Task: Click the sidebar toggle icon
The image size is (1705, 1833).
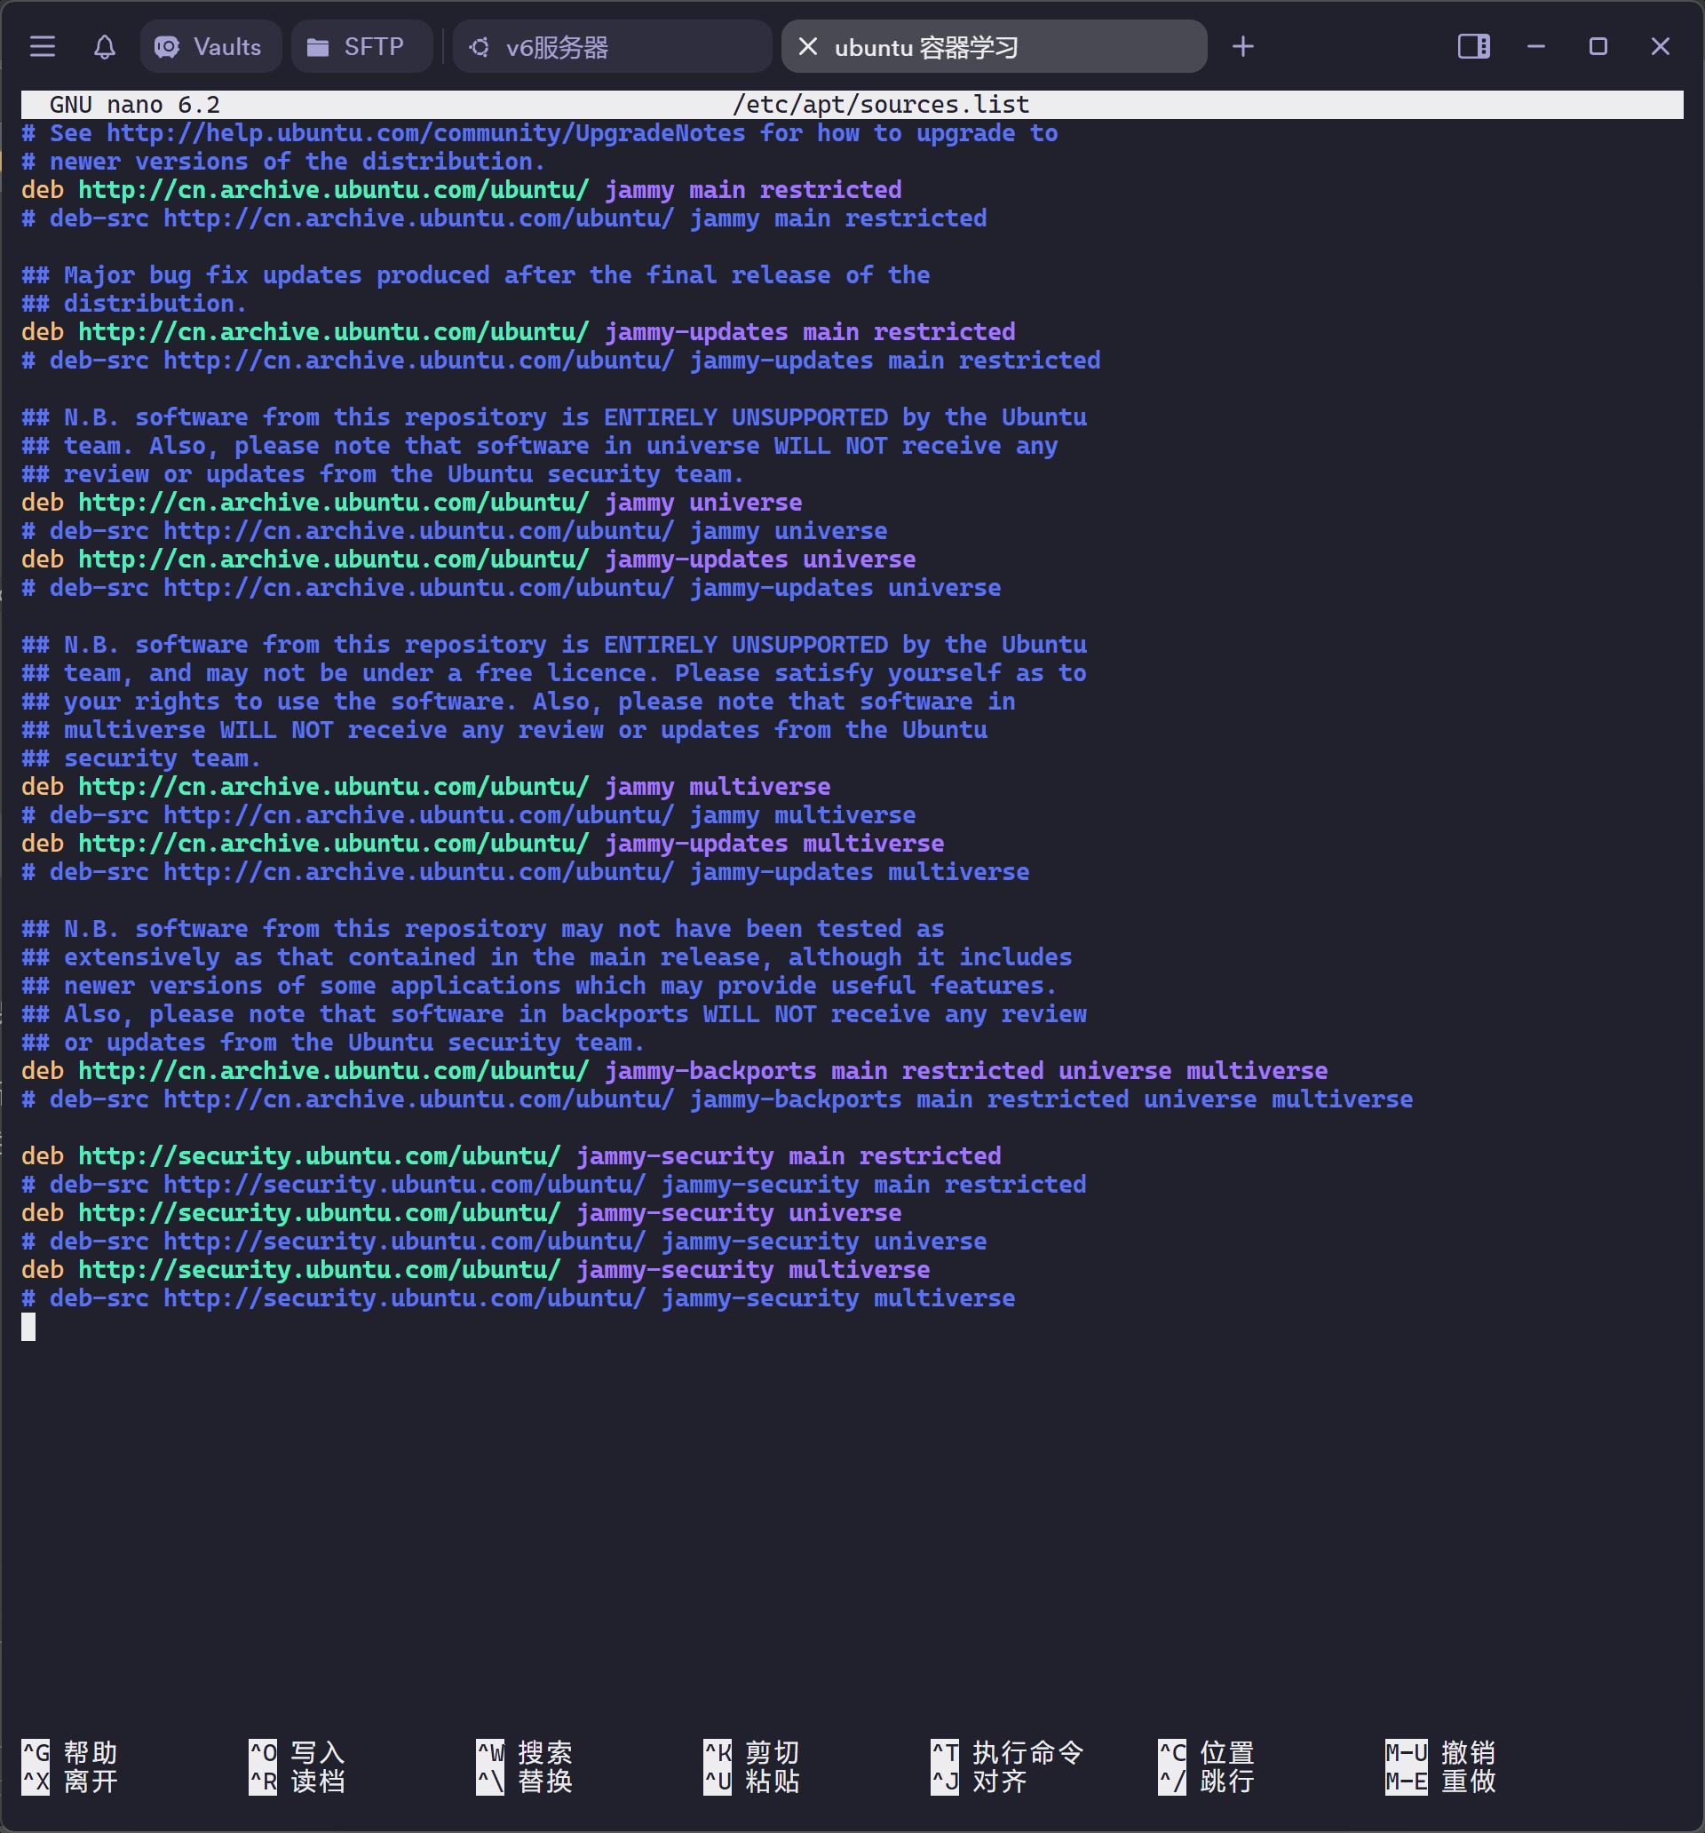Action: [1470, 46]
